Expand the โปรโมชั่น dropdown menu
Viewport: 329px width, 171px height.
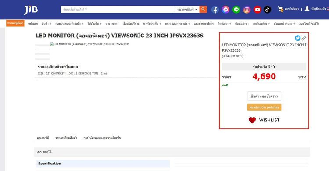94,24
